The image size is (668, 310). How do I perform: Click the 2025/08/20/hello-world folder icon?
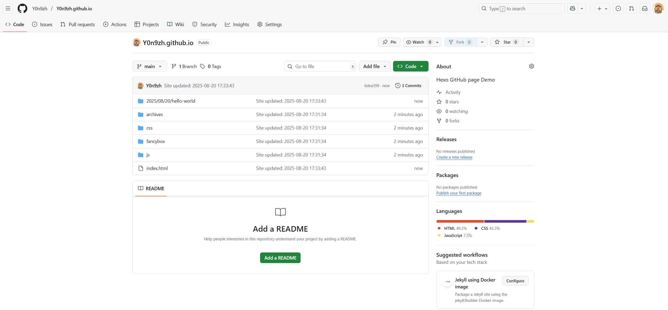(141, 101)
